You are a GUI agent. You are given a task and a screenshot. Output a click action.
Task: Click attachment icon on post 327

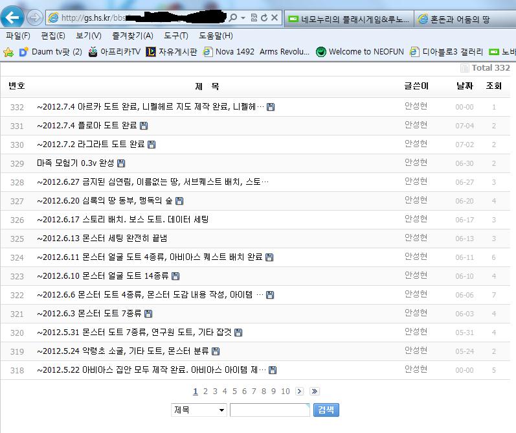[179, 201]
